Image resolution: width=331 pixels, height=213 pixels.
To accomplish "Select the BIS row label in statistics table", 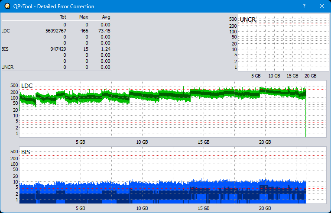I will point(5,49).
